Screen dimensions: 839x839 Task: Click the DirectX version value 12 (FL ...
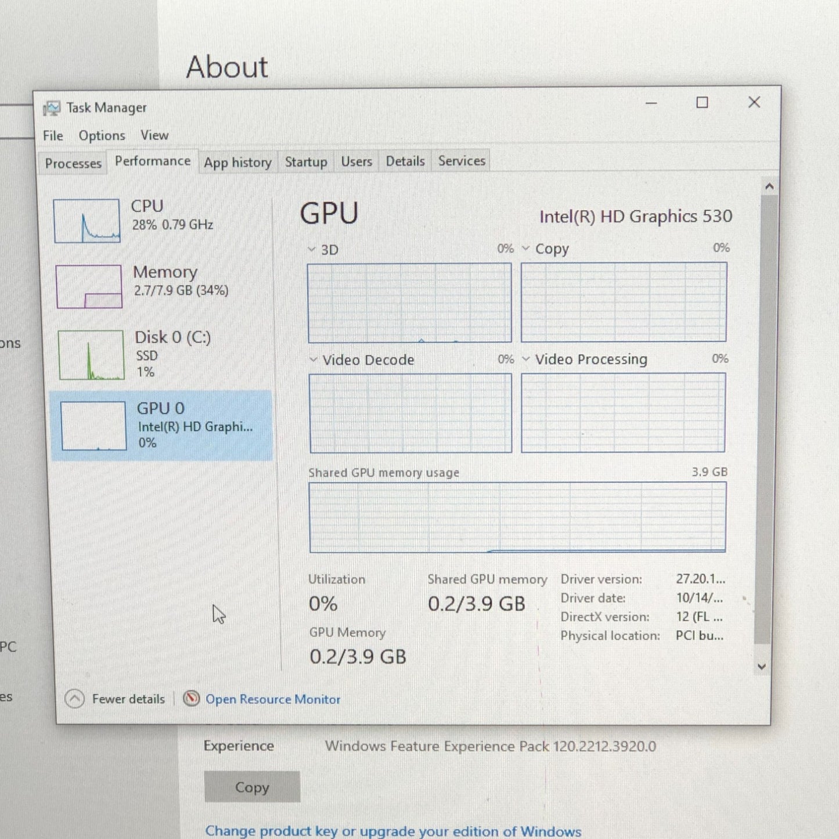tap(699, 617)
